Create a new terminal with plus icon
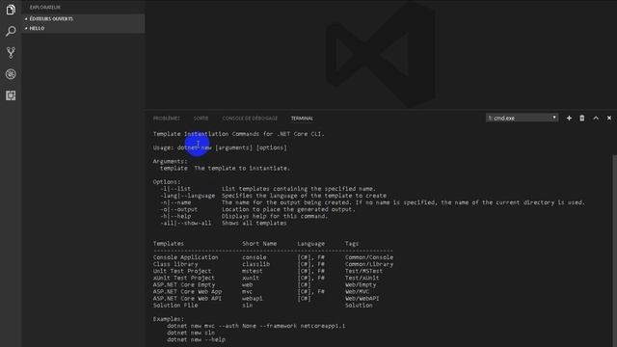 [569, 118]
